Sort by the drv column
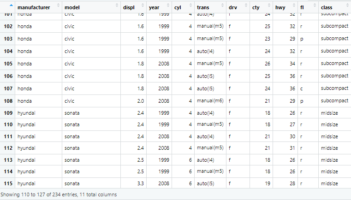The width and height of the screenshot is (351, 200). tap(238, 7)
